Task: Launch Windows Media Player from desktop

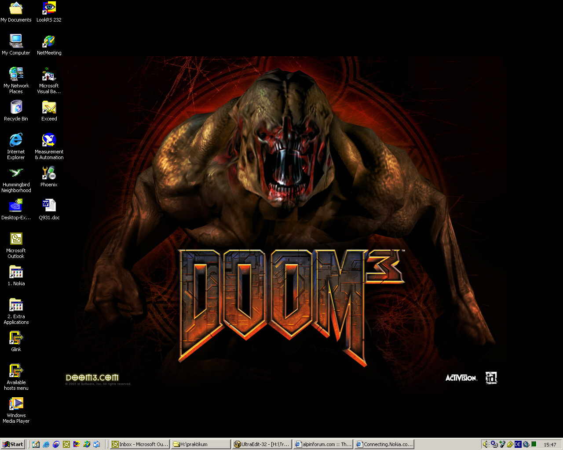Action: click(16, 404)
